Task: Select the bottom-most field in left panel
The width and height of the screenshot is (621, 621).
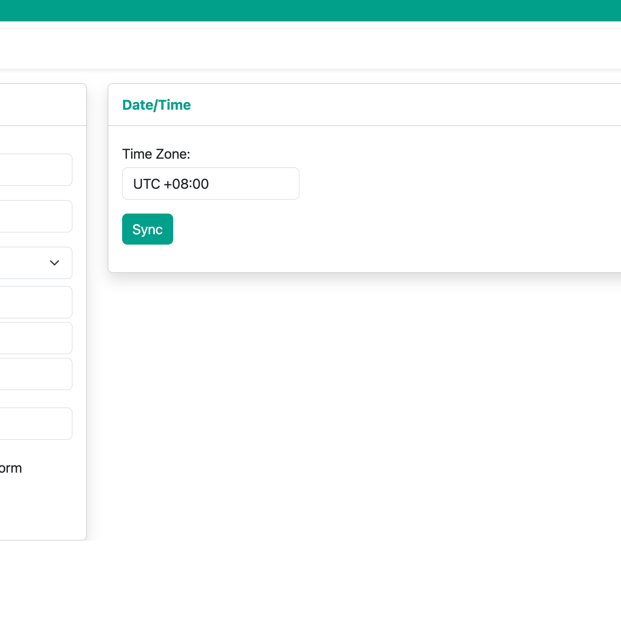Action: pyautogui.click(x=36, y=424)
